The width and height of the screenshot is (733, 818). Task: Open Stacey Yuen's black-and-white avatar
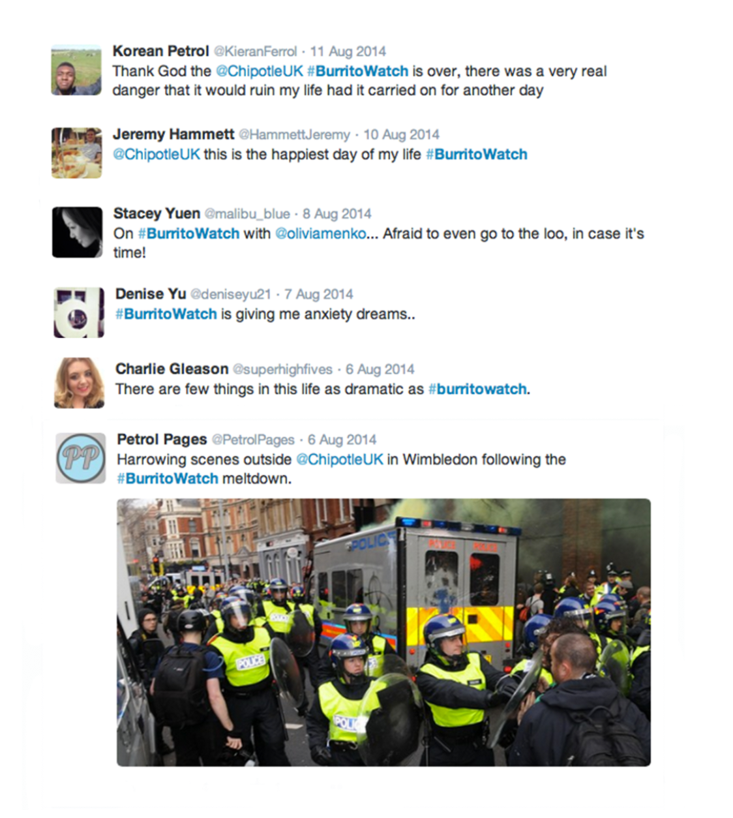click(x=77, y=232)
